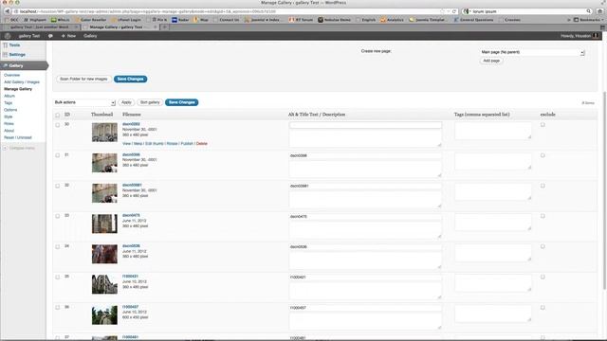The image size is (607, 341).
Task: Click the alt text field for image ID 30
Action: (365, 125)
